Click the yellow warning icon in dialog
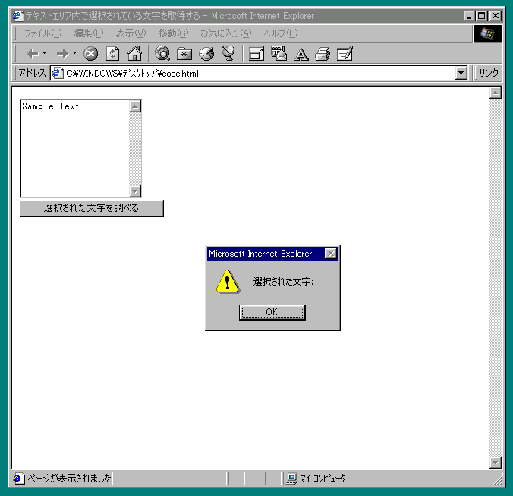The image size is (513, 496). [228, 282]
